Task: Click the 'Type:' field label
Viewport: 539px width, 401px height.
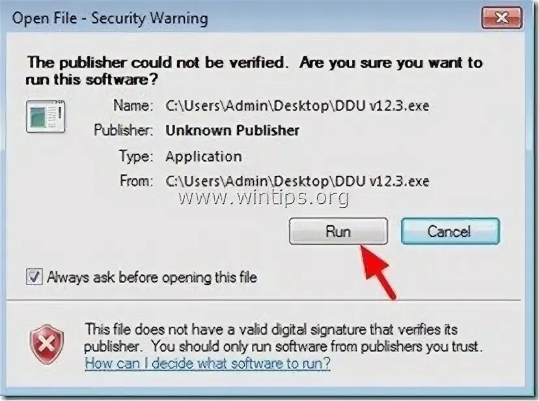Action: tap(136, 156)
